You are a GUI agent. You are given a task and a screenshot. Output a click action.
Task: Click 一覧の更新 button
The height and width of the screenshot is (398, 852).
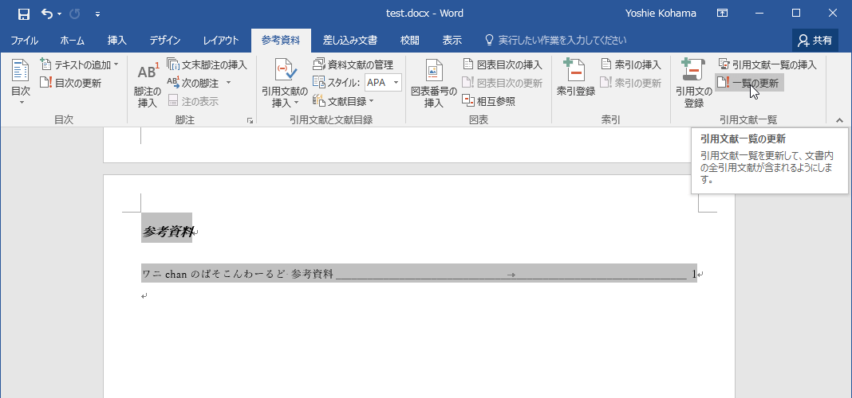point(749,83)
